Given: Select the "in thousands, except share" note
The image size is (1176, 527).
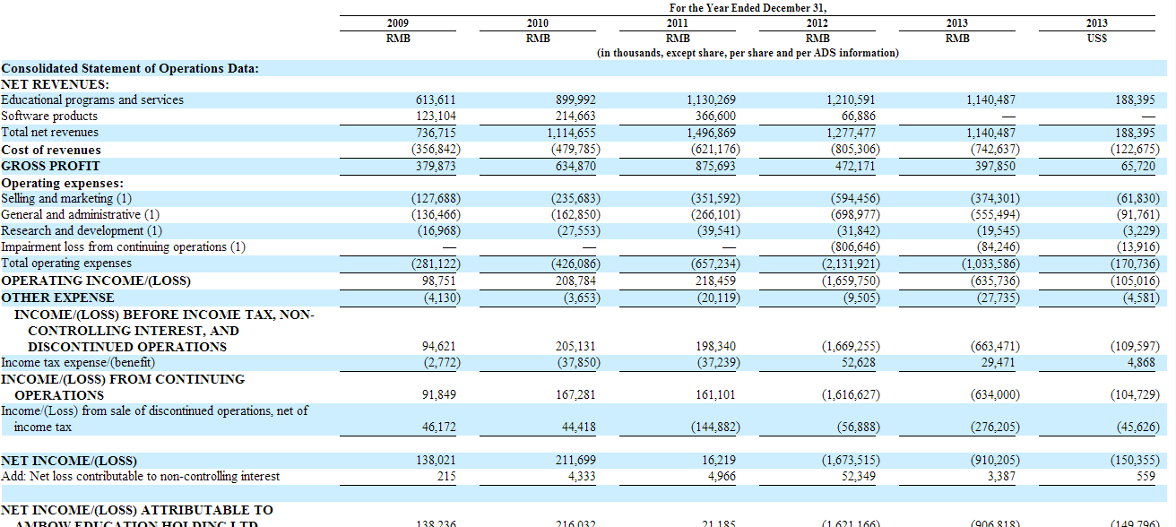Looking at the screenshot, I should coord(747,53).
